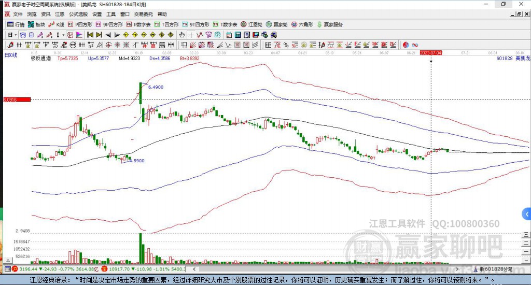Viewport: 531px width, 285px height.
Task: Open the 行情 quotes view
Action: click(x=16, y=24)
